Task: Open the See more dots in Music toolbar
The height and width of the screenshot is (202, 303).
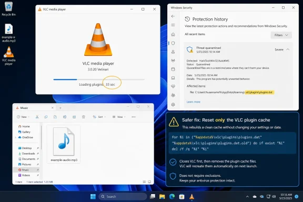Action: point(134,117)
